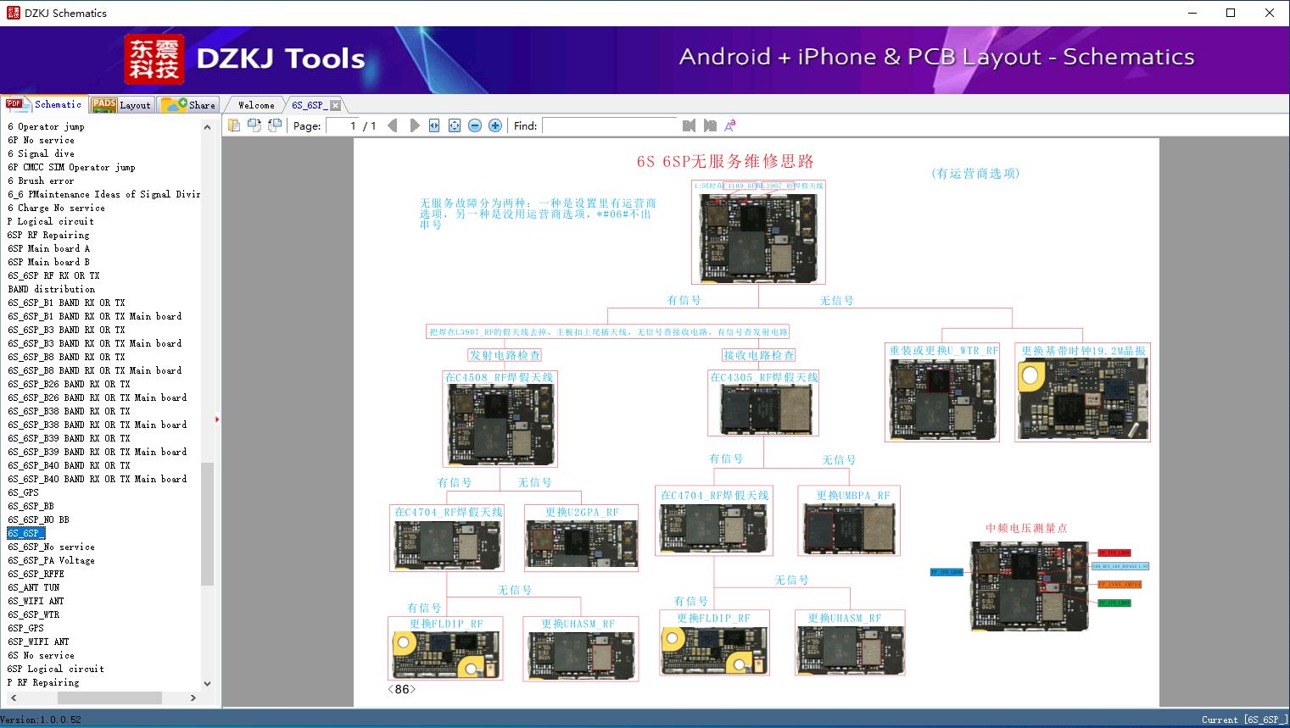This screenshot has height=728, width=1290.
Task: Click the DZKJ red logo in banner
Action: (154, 59)
